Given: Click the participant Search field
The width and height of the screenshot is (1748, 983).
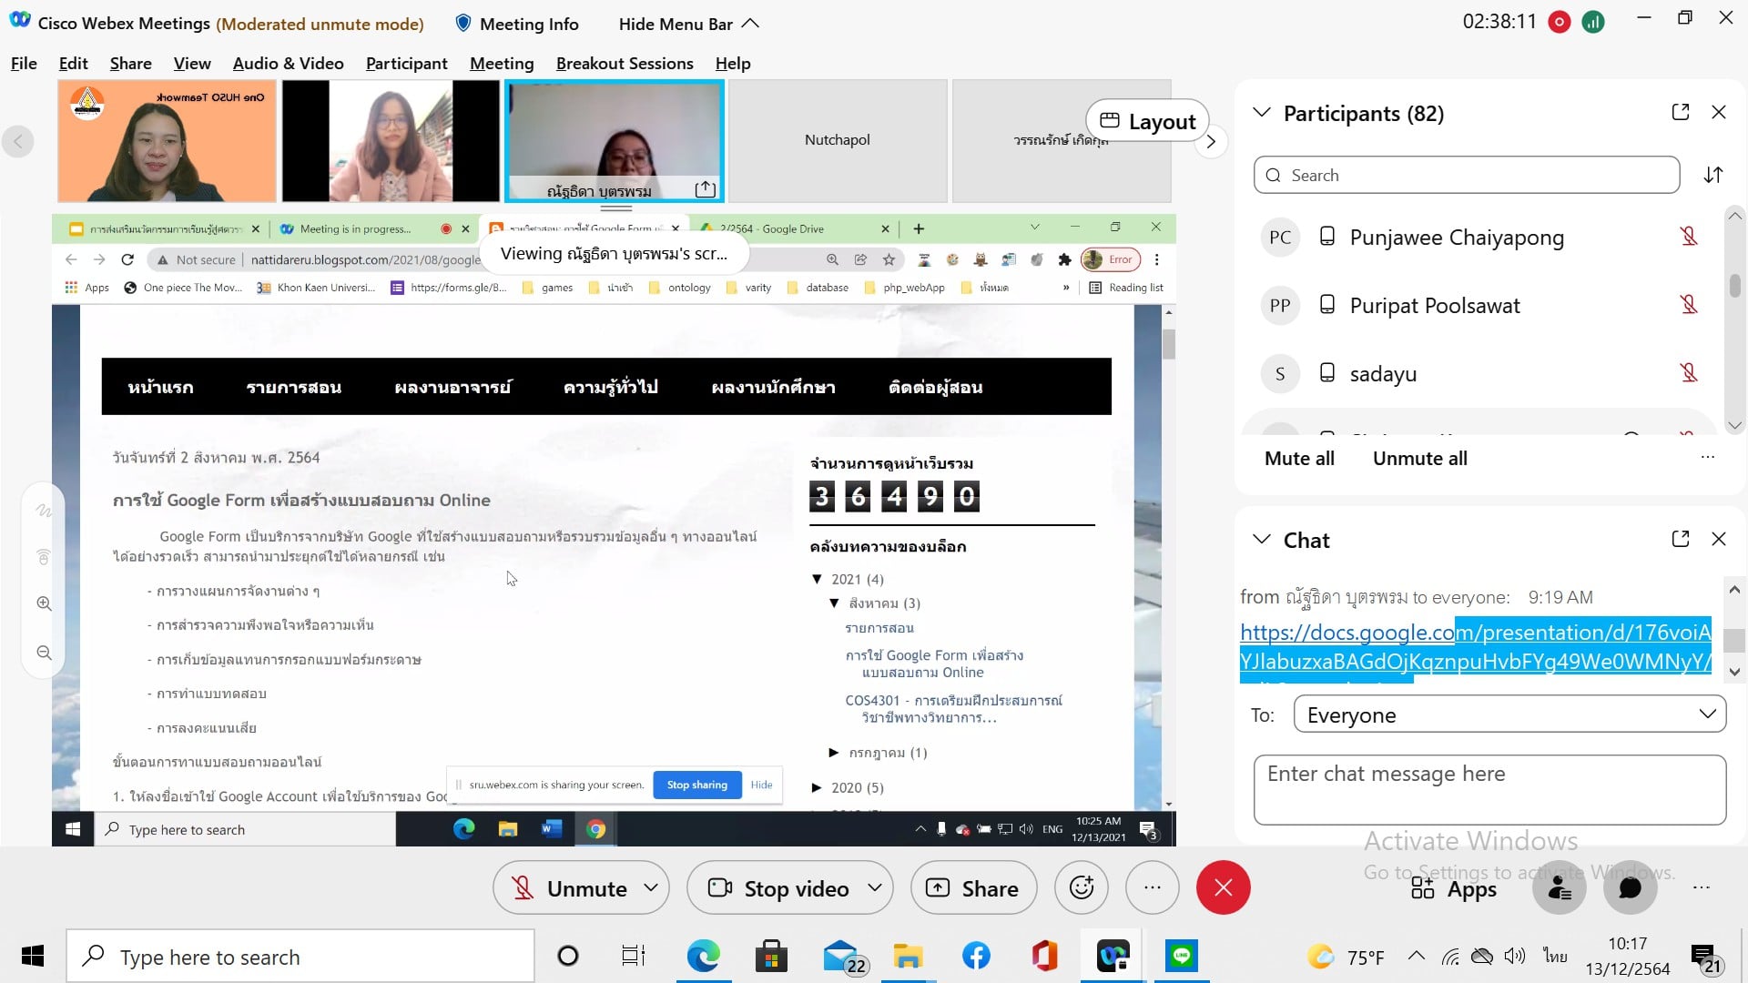Looking at the screenshot, I should click(1466, 175).
